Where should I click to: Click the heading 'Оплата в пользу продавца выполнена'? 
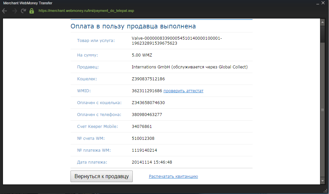point(133,26)
